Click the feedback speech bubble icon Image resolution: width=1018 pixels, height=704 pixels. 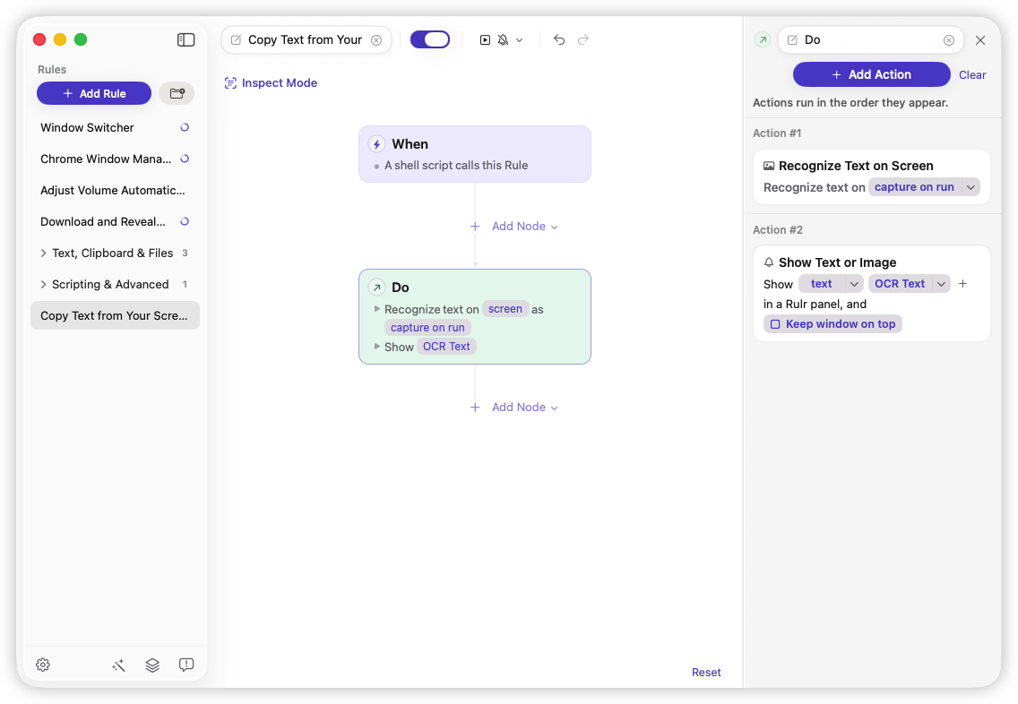coord(186,665)
